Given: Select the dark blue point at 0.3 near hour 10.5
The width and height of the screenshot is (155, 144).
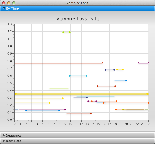Looking at the screenshot, I should (x=73, y=98).
